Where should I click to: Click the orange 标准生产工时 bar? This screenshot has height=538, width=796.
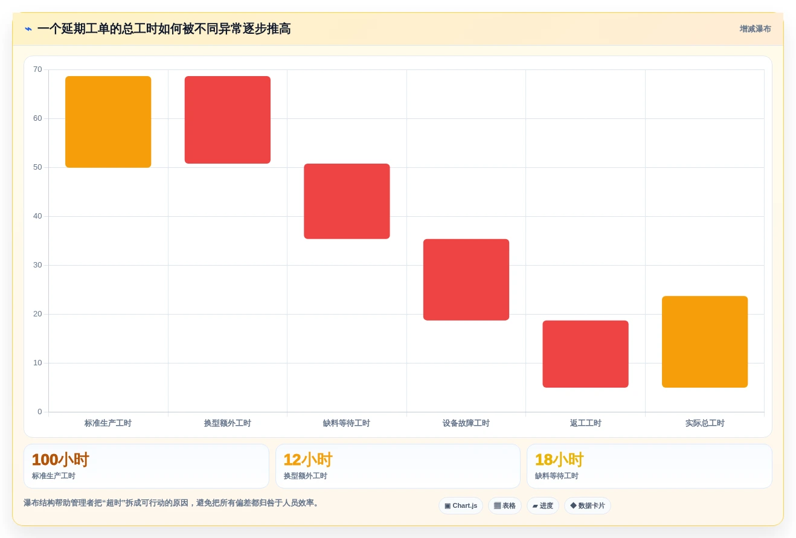point(108,122)
